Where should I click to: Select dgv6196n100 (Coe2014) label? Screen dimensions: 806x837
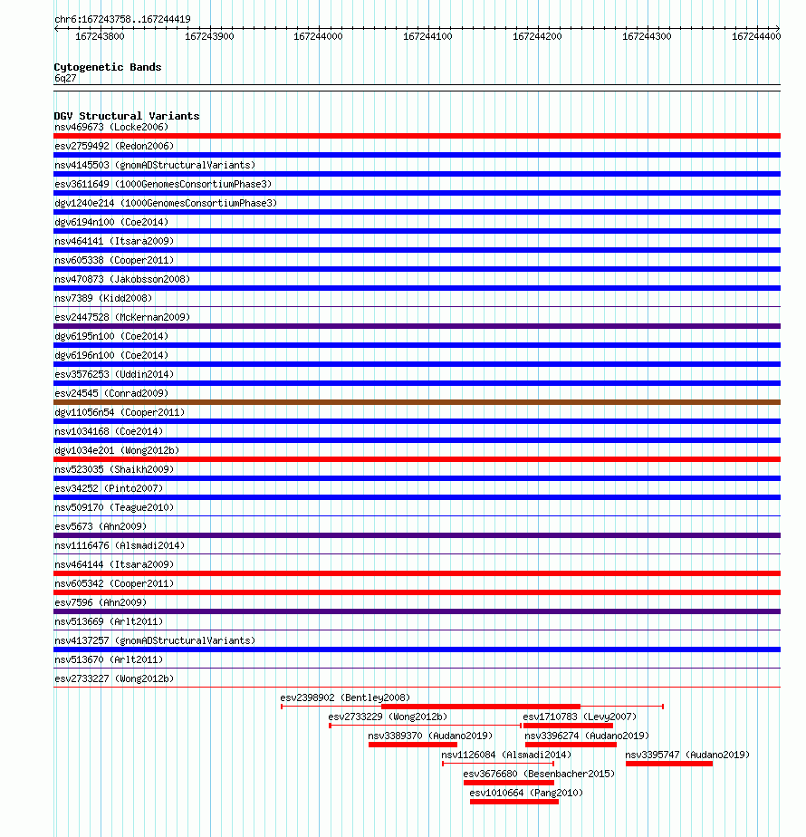[111, 355]
